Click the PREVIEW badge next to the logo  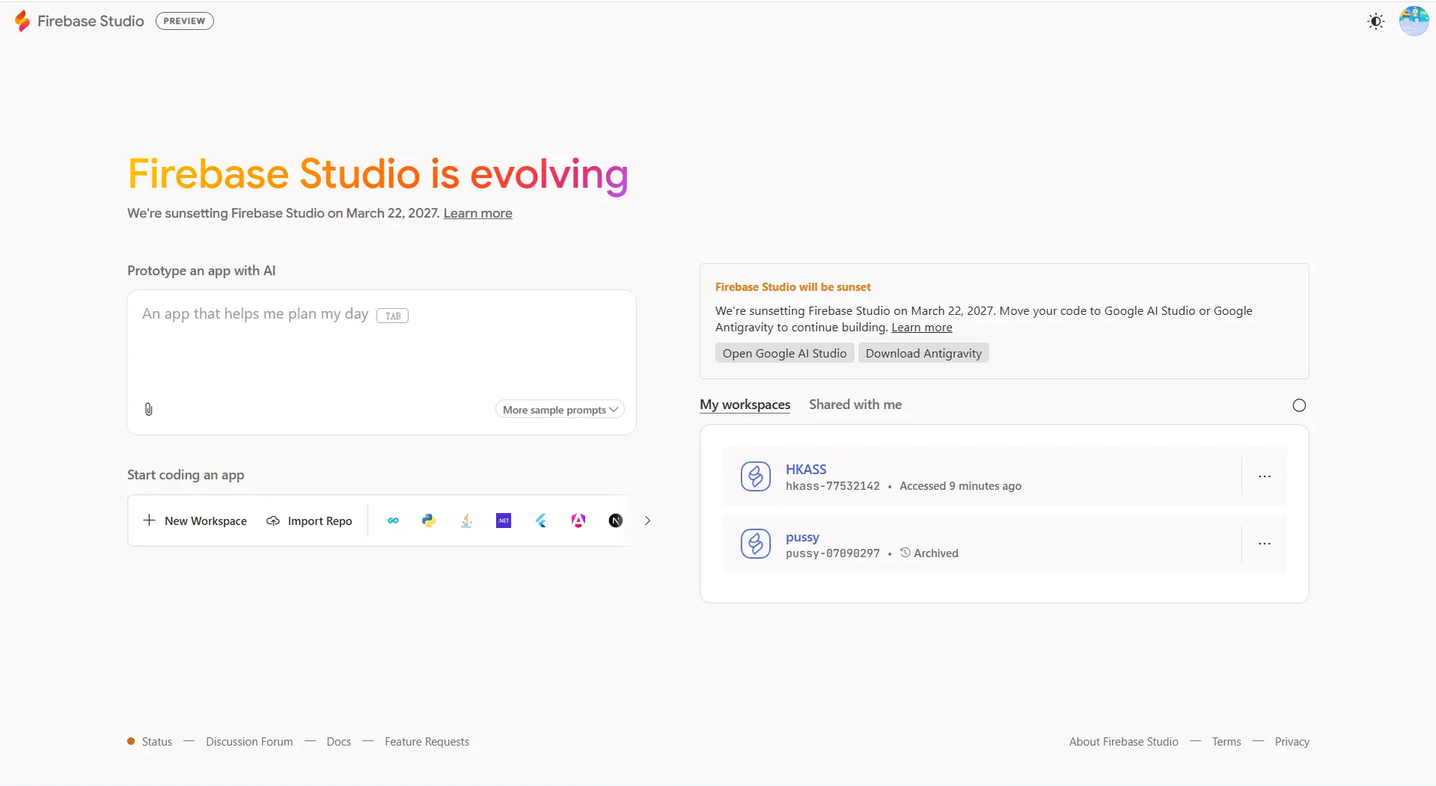coord(184,21)
